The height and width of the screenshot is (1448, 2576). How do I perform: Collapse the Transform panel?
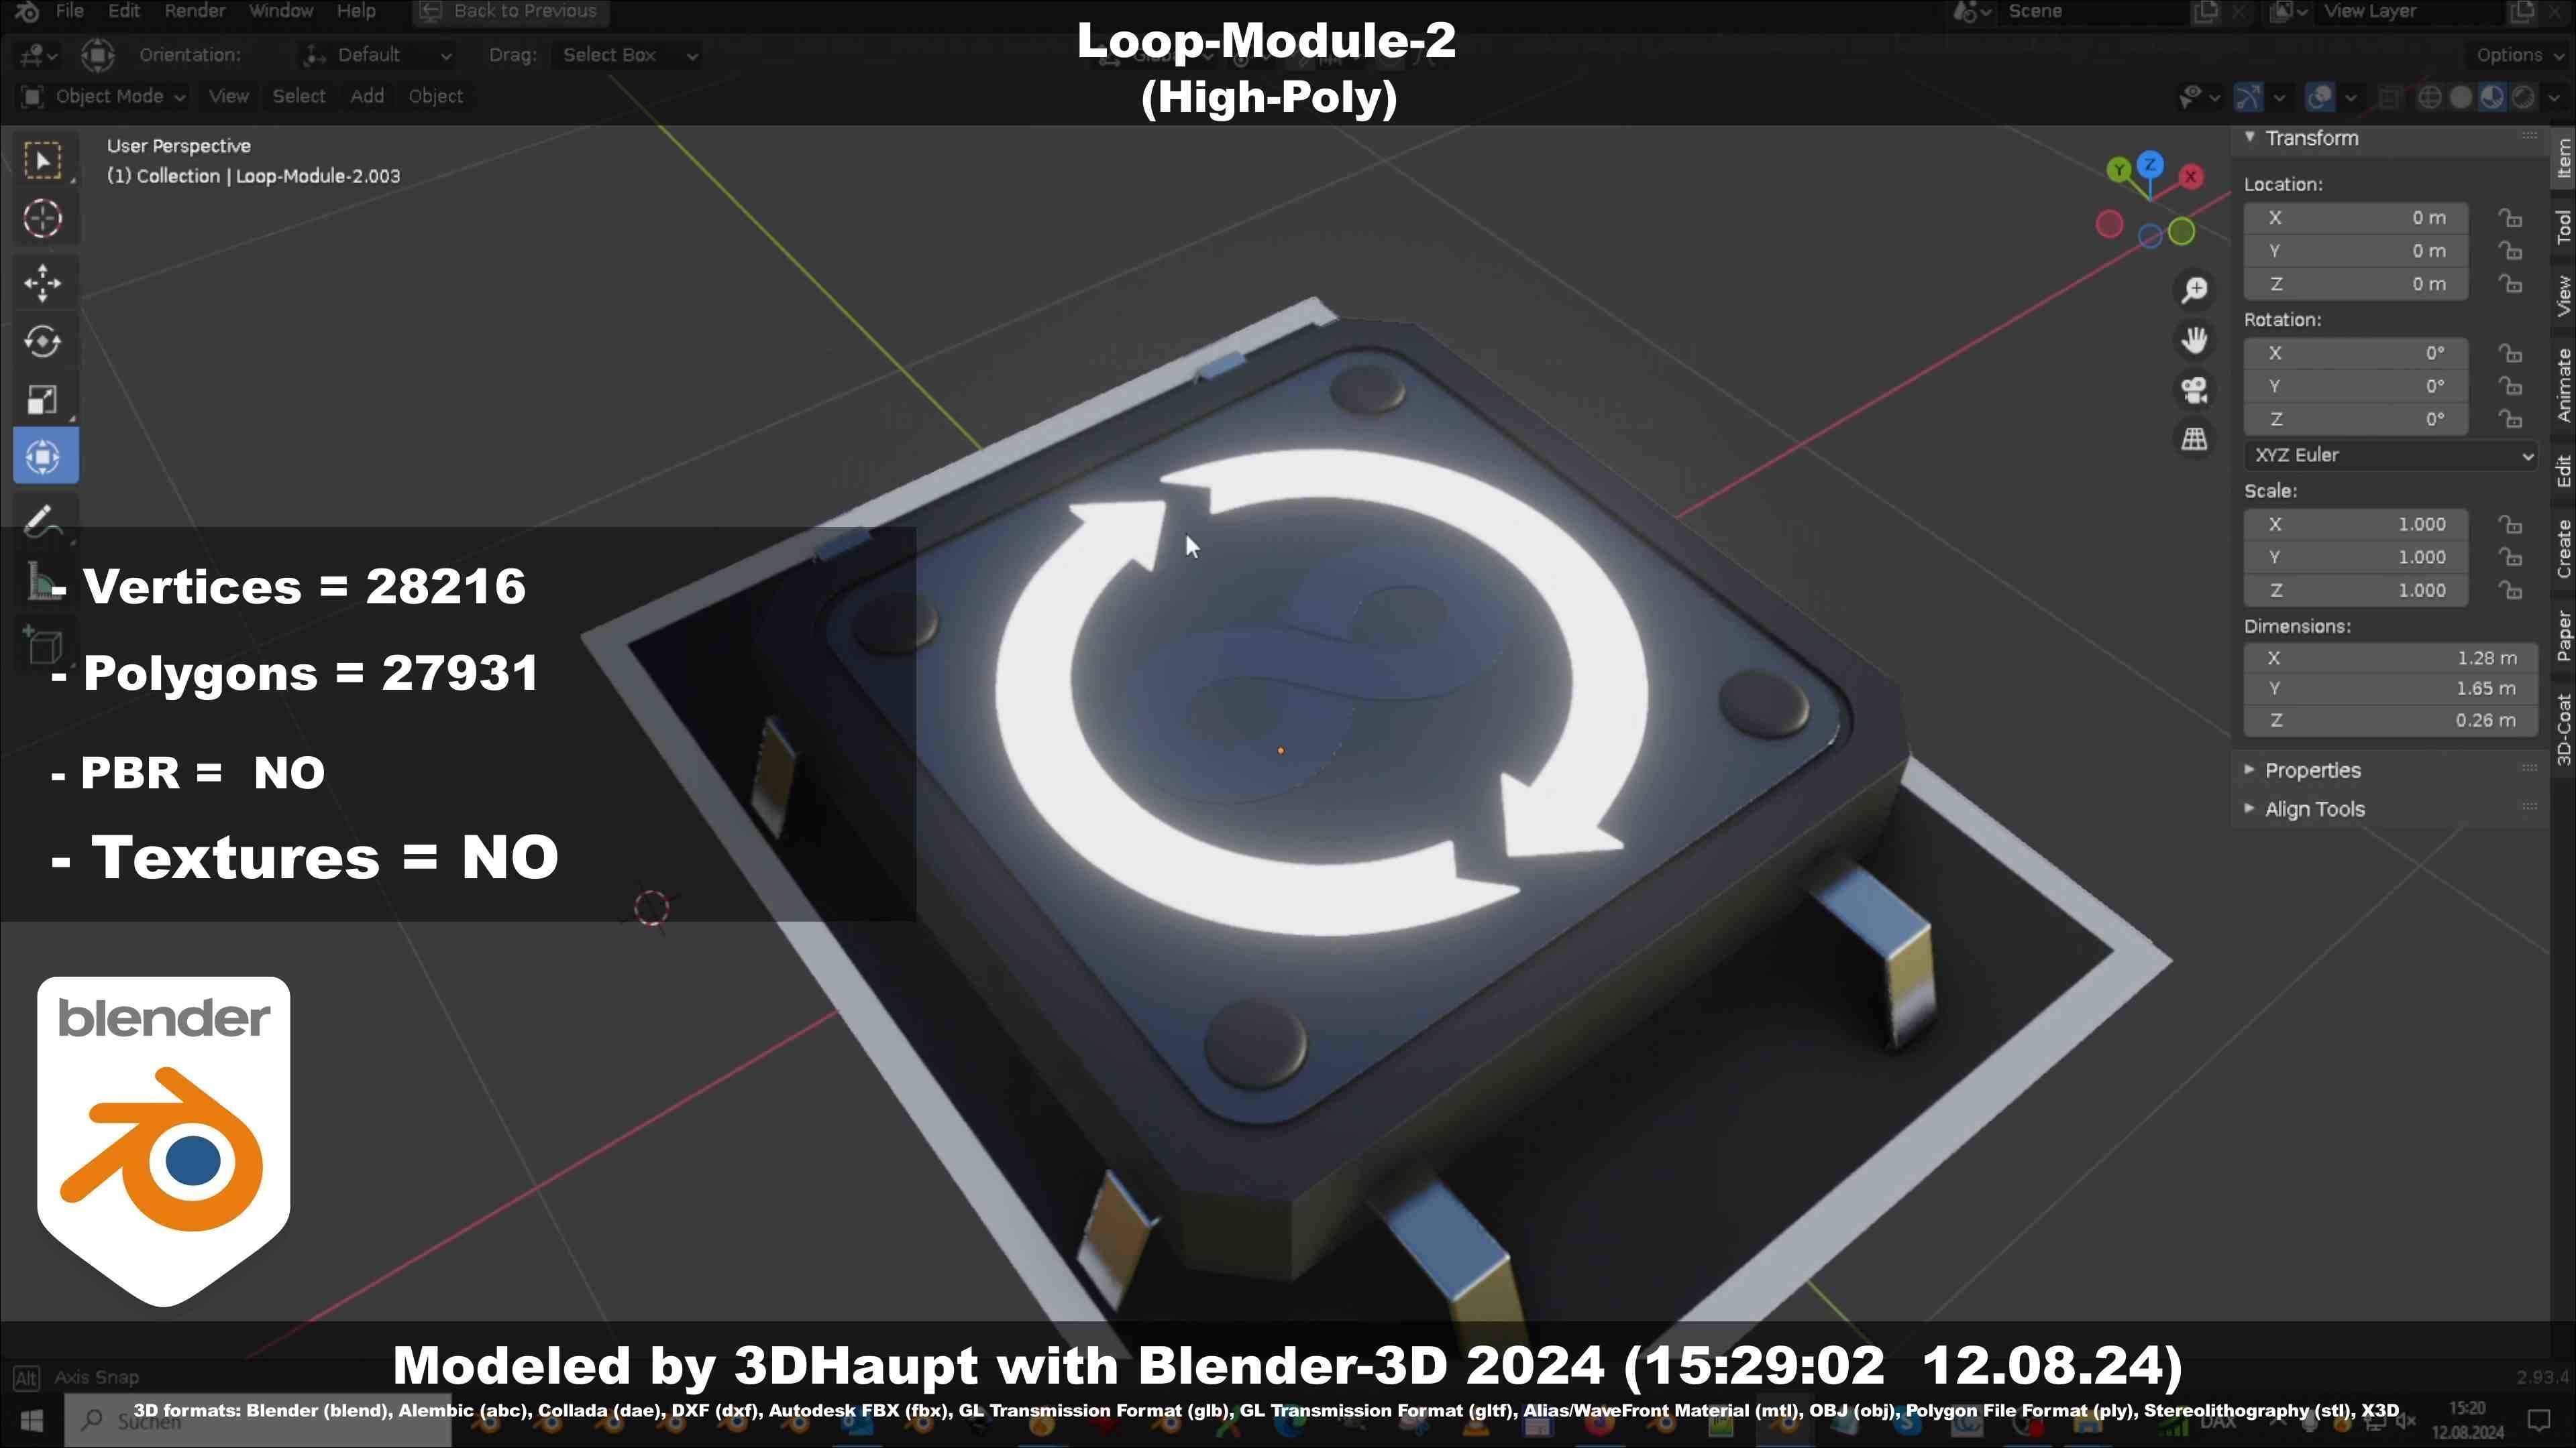(x=2249, y=137)
